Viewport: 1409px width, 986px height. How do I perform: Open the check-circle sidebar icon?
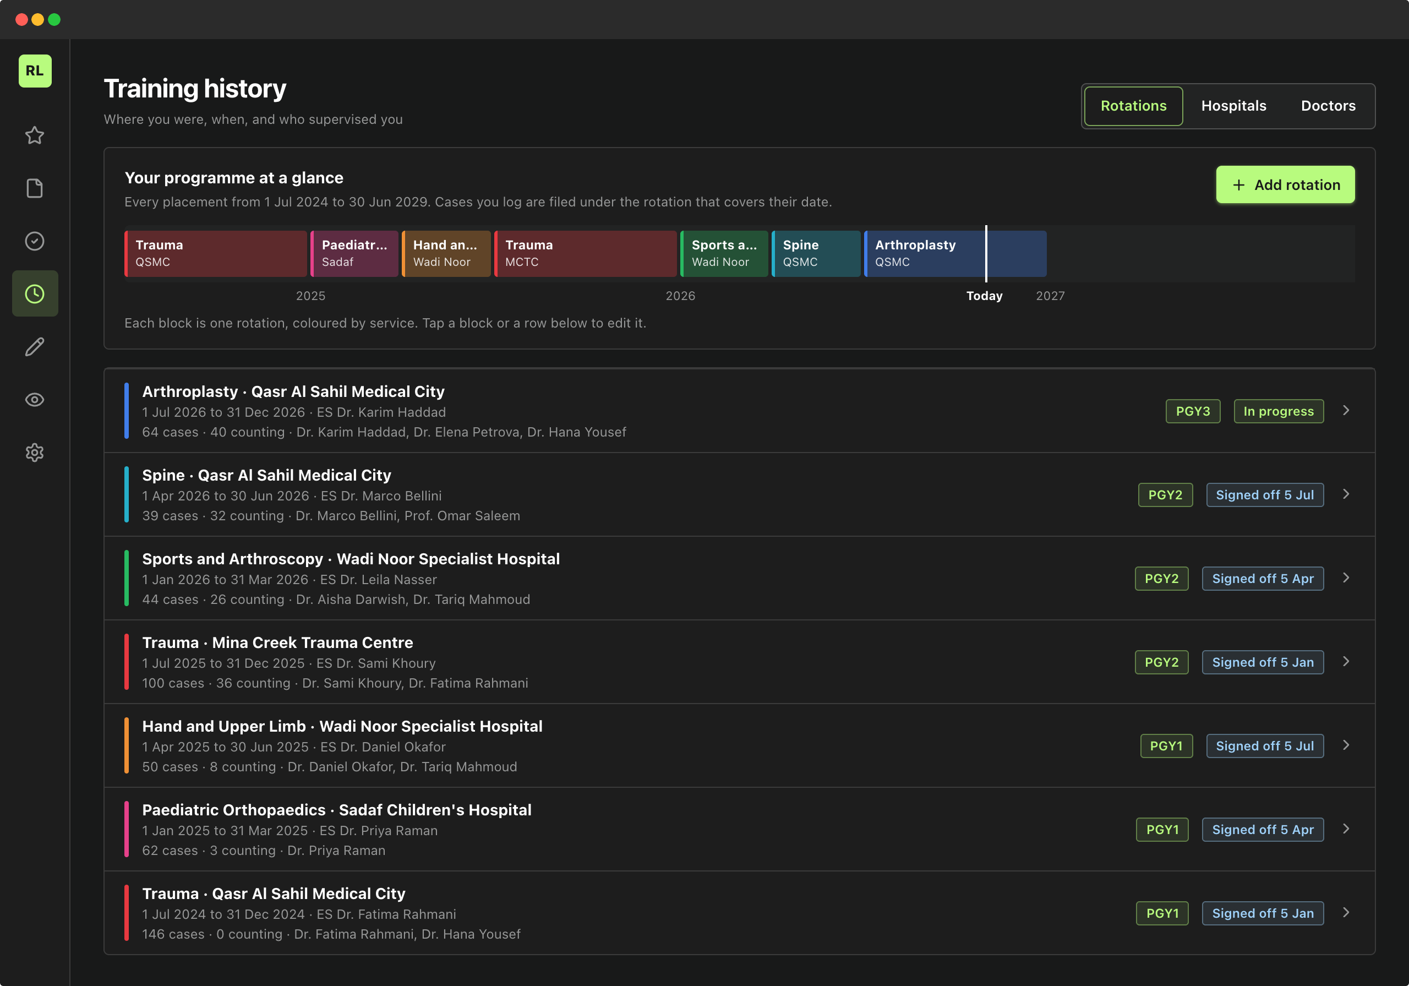click(x=35, y=241)
